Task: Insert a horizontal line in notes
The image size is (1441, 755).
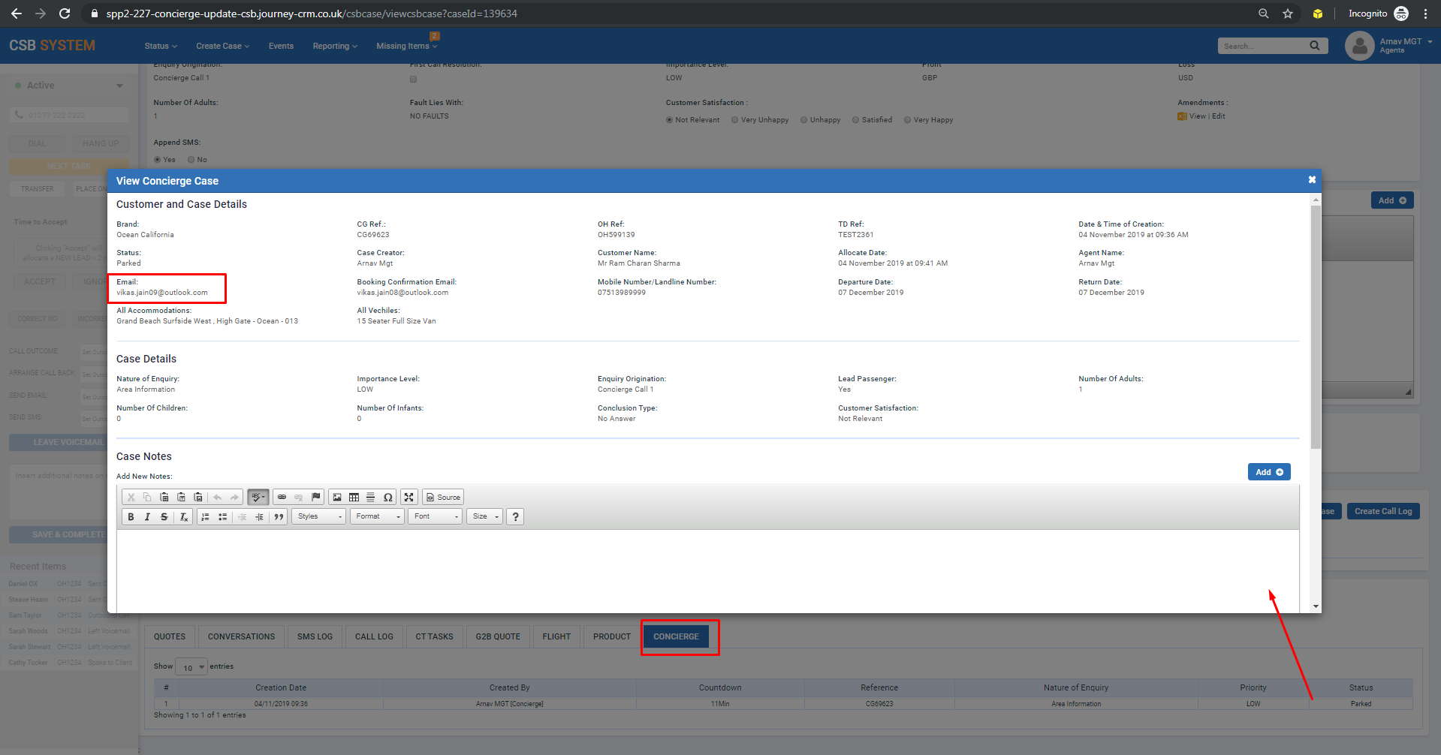Action: tap(370, 497)
